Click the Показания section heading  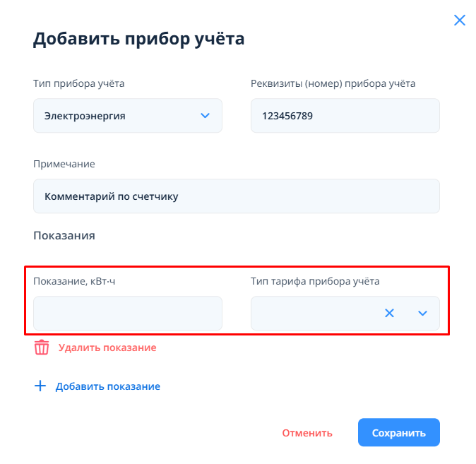coord(64,236)
